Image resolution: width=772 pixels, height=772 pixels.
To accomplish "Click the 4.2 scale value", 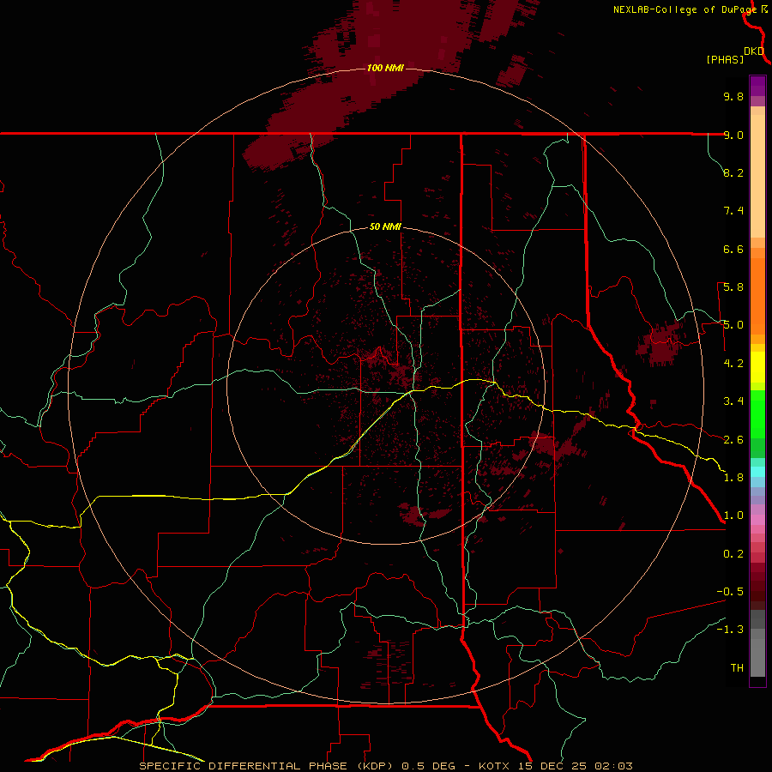I will coord(733,364).
